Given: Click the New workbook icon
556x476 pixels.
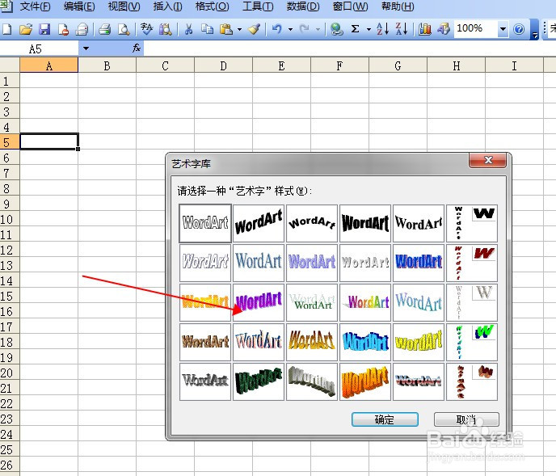Looking at the screenshot, I should pyautogui.click(x=6, y=29).
